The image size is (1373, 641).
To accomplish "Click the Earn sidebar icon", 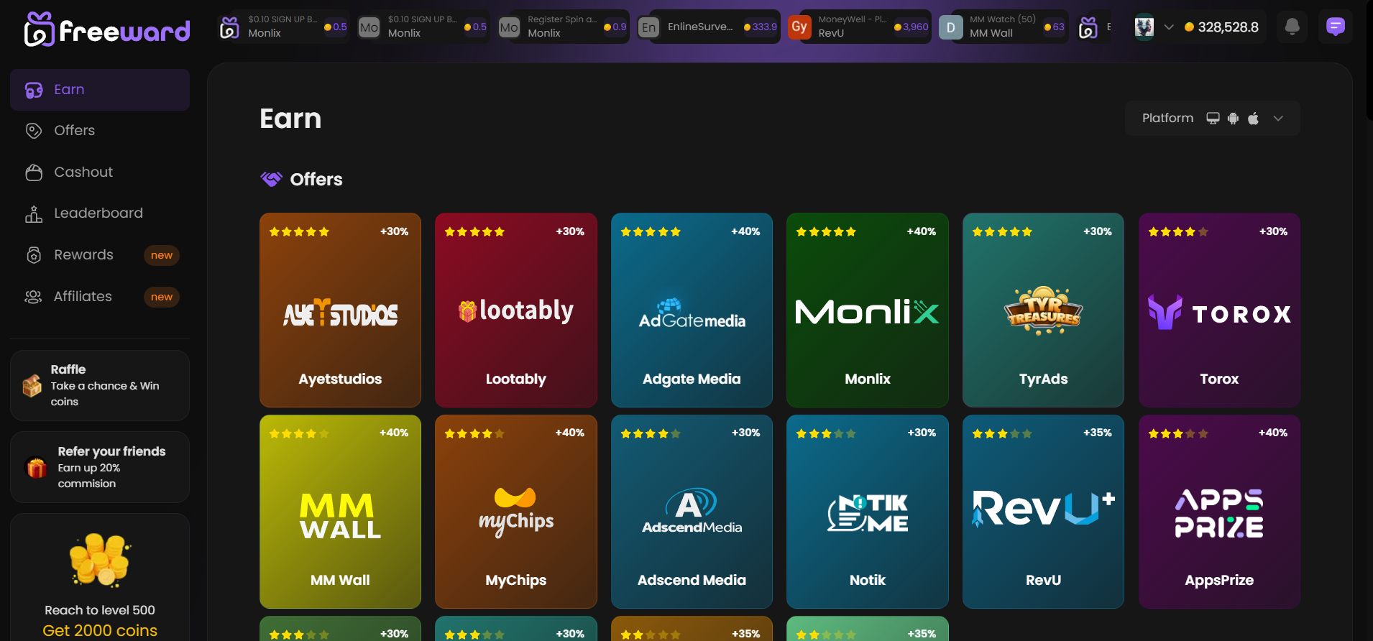I will pos(34,91).
